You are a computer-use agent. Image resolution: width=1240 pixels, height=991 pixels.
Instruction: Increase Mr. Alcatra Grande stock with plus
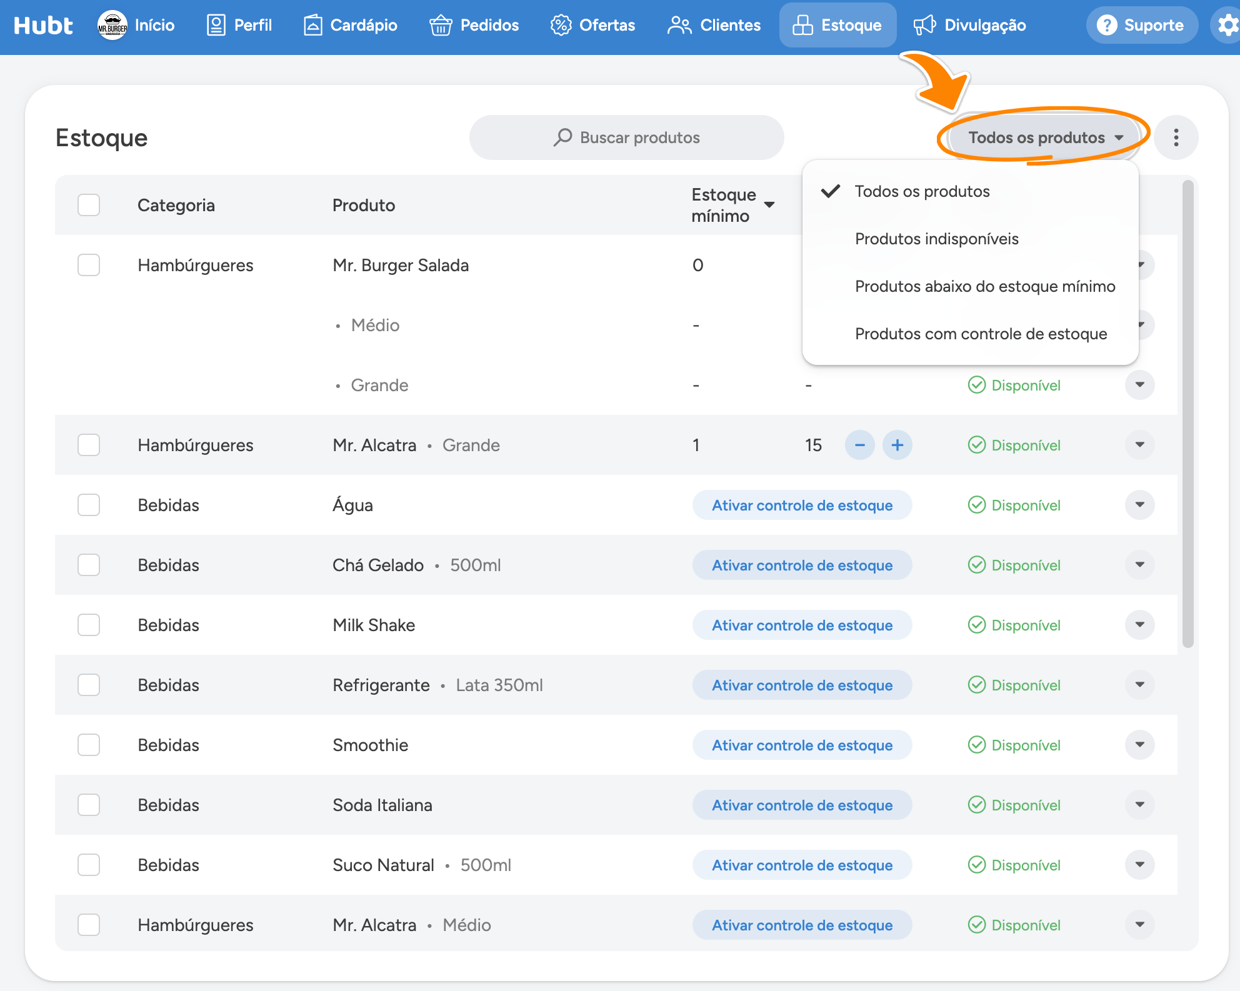click(x=897, y=445)
